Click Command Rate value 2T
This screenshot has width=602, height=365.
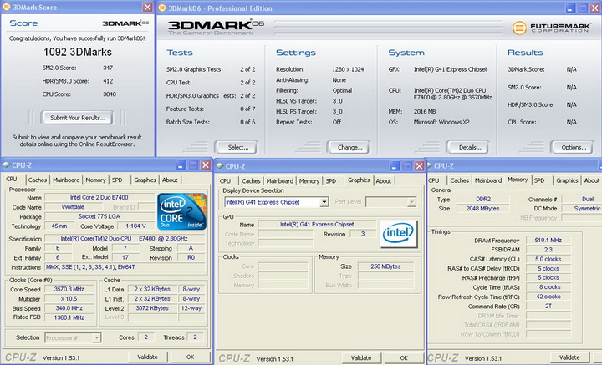(548, 306)
